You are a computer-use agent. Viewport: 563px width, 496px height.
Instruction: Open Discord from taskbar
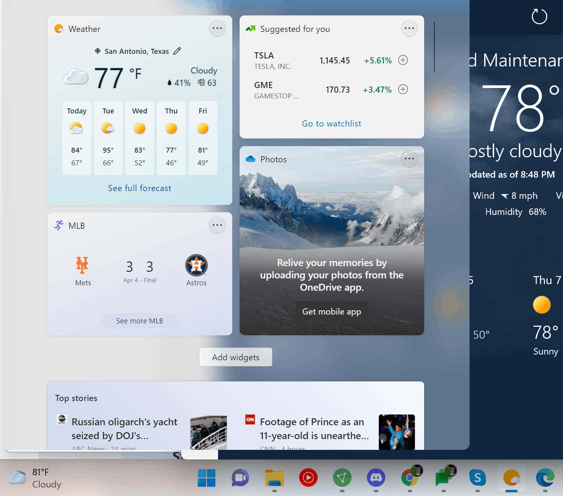click(x=376, y=478)
